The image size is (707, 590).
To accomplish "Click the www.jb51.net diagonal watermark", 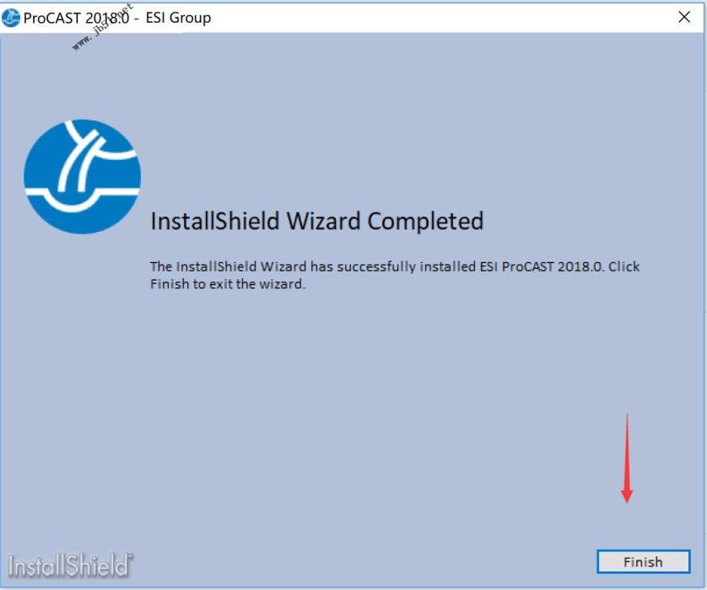I will point(103,28).
